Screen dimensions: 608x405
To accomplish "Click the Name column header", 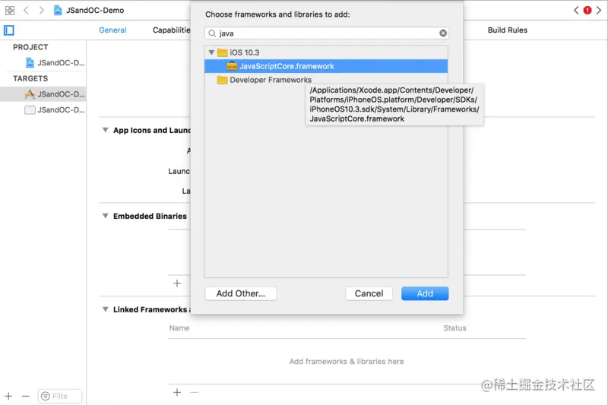I will click(x=179, y=328).
